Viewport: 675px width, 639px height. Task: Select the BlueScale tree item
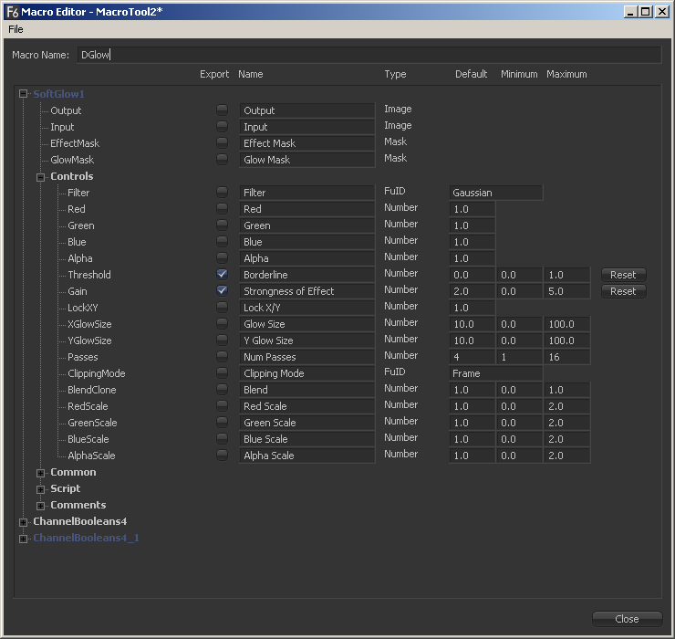tap(88, 439)
